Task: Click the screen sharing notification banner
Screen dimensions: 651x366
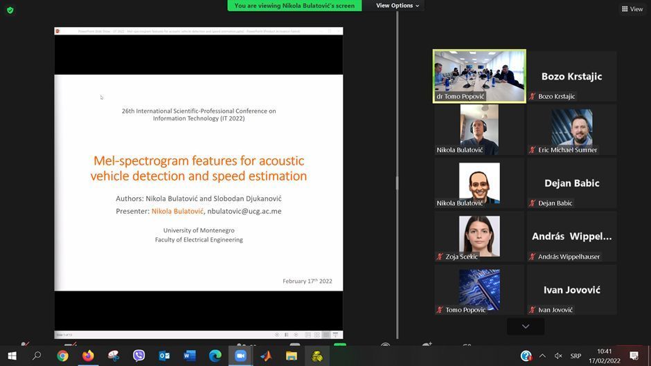Action: point(294,6)
